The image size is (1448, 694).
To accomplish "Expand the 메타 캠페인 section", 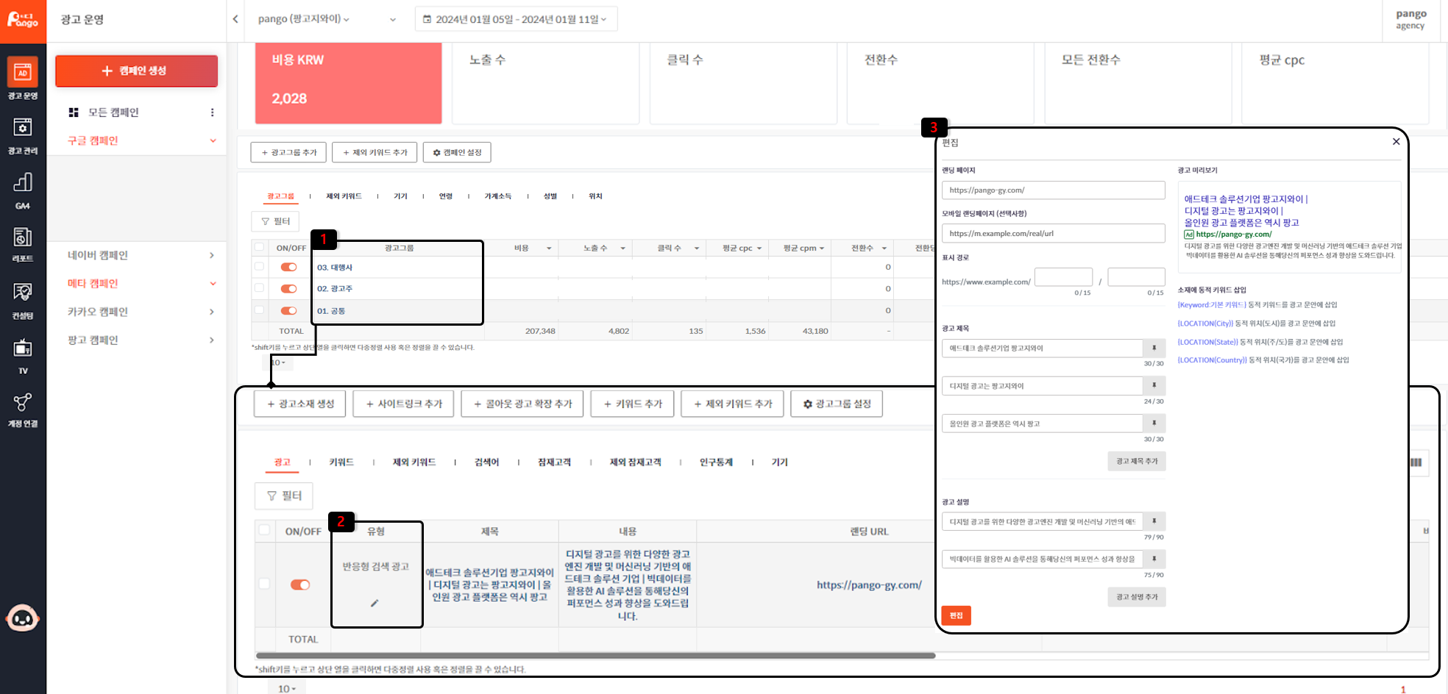I will (213, 284).
